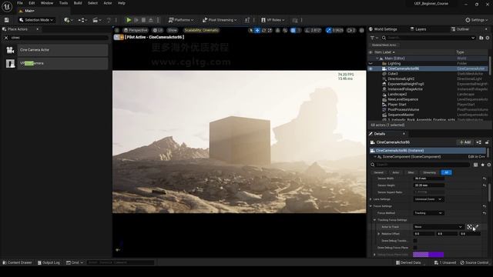Close the Place Actors panel tab
Image resolution: width=493 pixels, height=277 pixels.
(38, 29)
